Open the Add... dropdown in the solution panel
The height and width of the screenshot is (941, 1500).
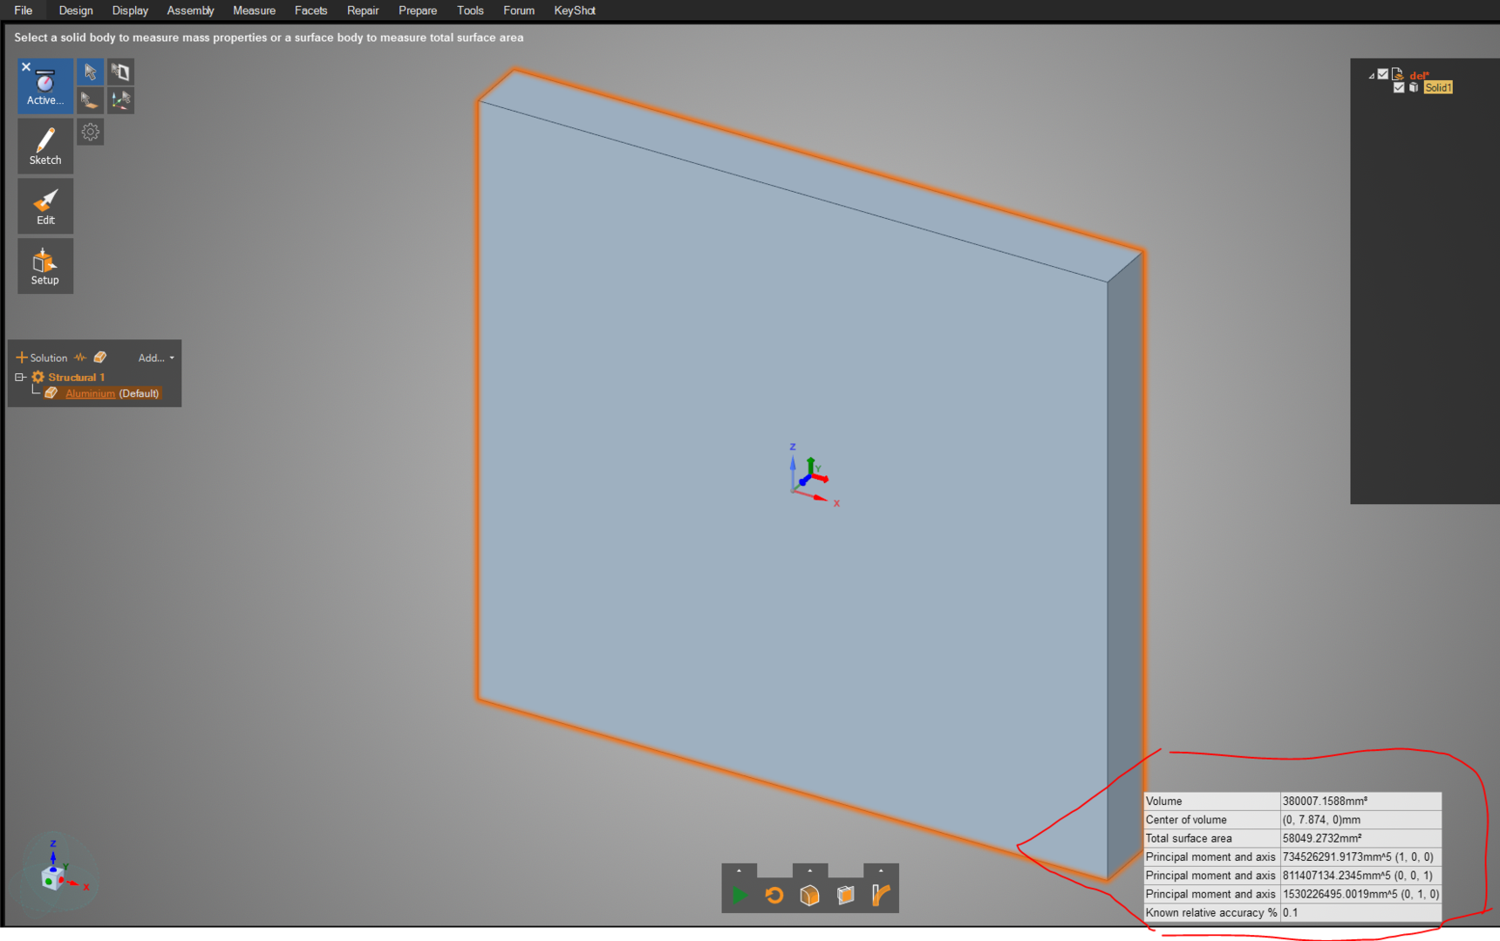pos(156,358)
